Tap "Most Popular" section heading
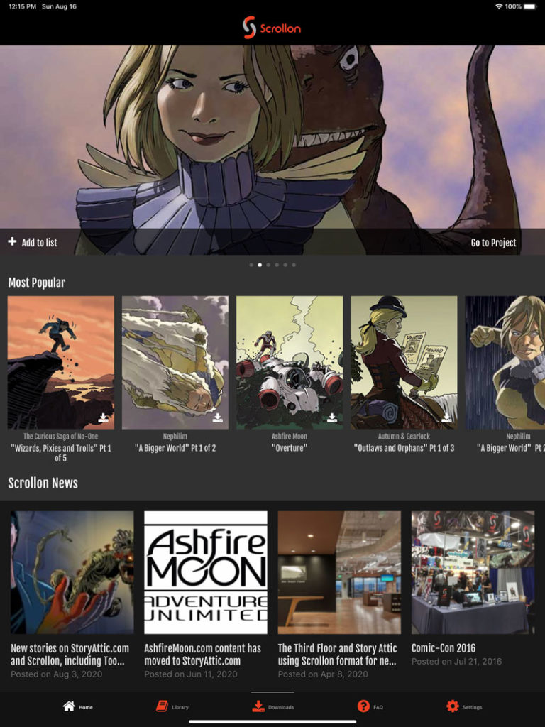The image size is (545, 727). pos(37,283)
